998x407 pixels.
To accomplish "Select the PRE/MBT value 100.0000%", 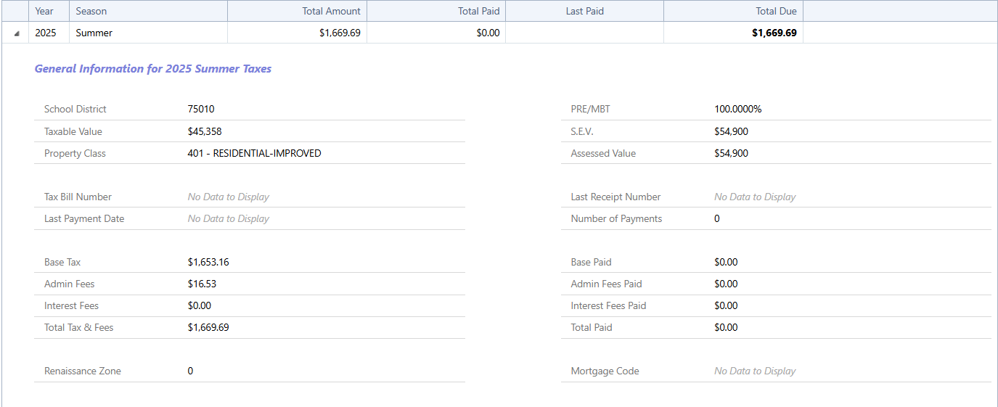I will (x=737, y=110).
